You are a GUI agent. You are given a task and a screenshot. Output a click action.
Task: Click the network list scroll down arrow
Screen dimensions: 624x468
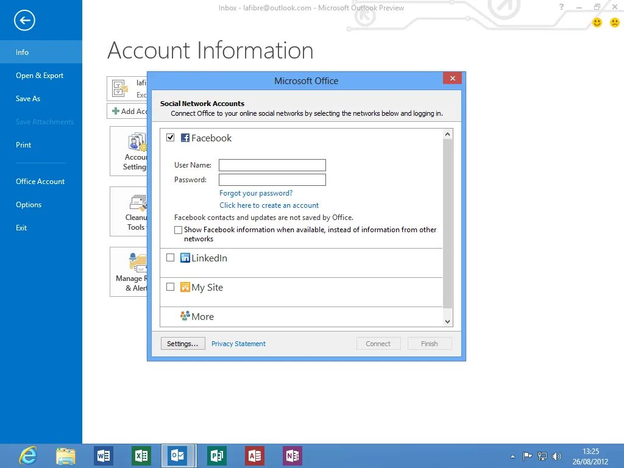(448, 322)
